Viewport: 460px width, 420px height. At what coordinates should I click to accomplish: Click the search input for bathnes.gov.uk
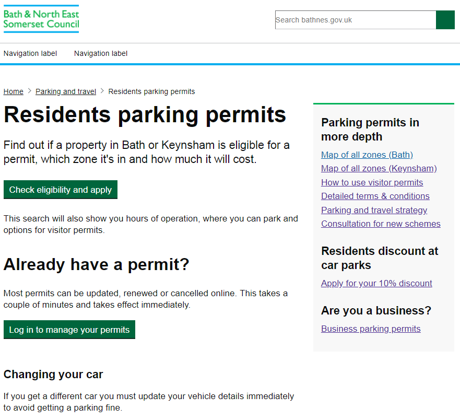pos(355,20)
